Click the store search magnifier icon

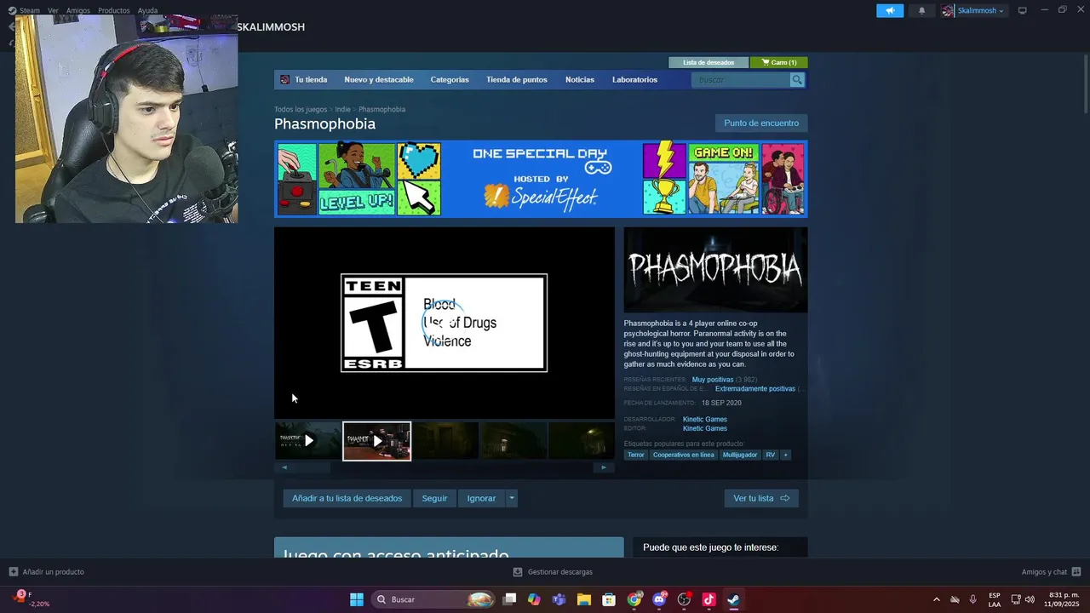tap(797, 80)
